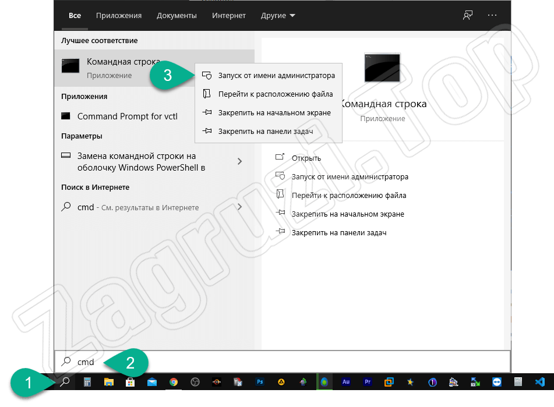Click Перейти к расположению файла in right panel
The width and height of the screenshot is (554, 407).
tap(349, 196)
